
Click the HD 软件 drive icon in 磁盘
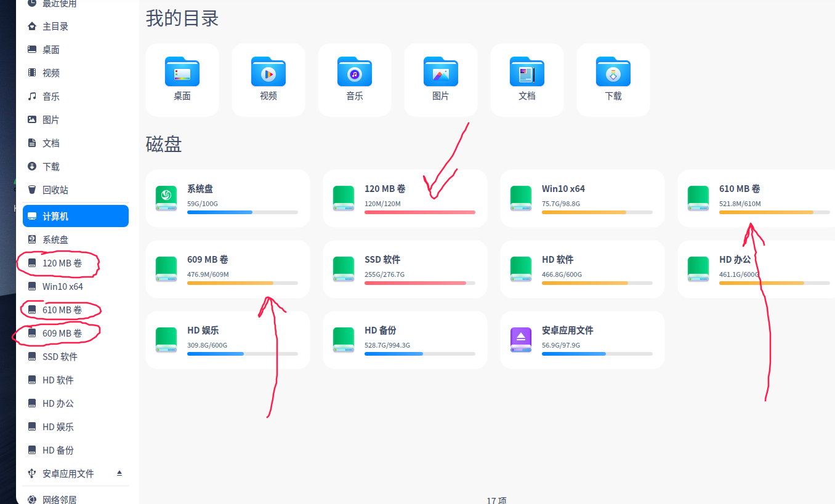pyautogui.click(x=521, y=269)
